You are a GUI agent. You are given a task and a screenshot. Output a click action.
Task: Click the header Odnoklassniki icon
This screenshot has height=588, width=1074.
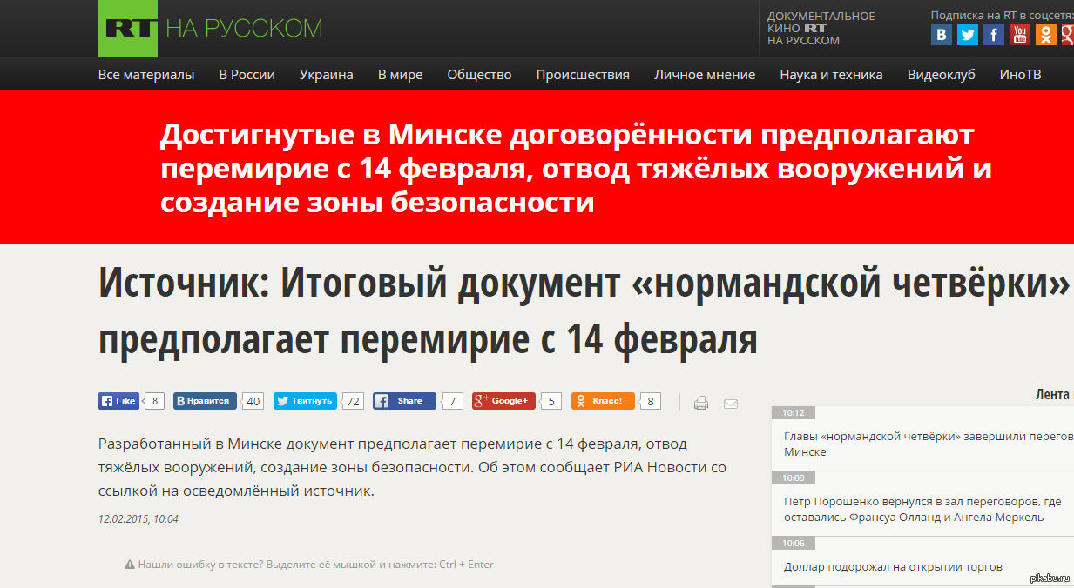(x=1045, y=35)
